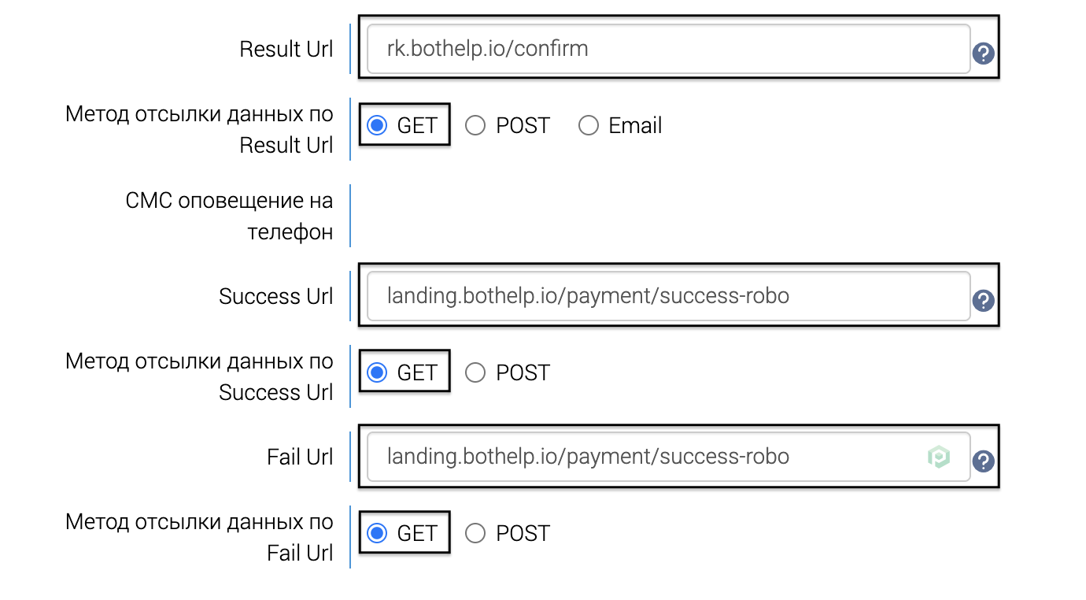Choose Email method for Result Url

589,126
